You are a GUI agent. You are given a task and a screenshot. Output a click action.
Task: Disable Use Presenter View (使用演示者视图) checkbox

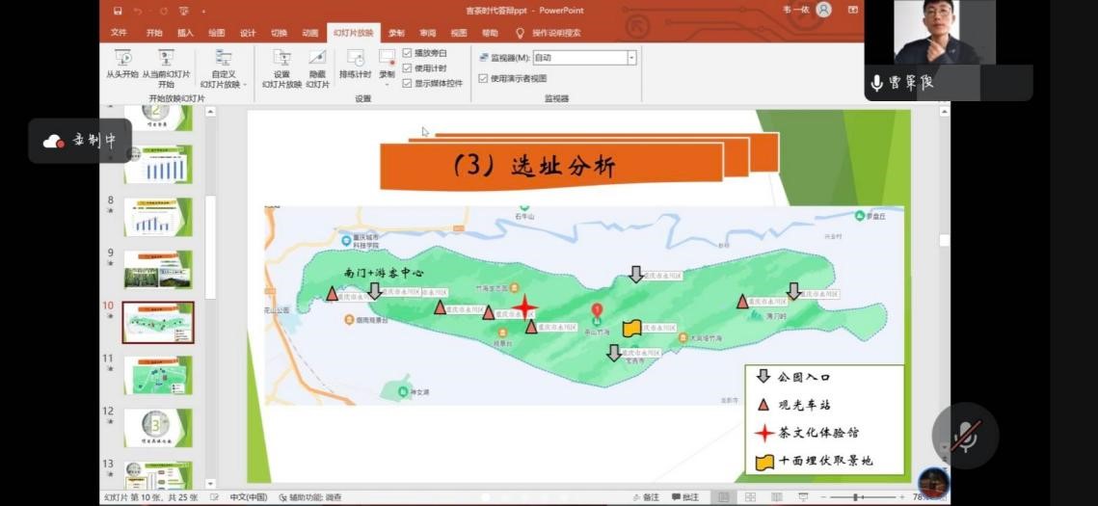pyautogui.click(x=483, y=78)
